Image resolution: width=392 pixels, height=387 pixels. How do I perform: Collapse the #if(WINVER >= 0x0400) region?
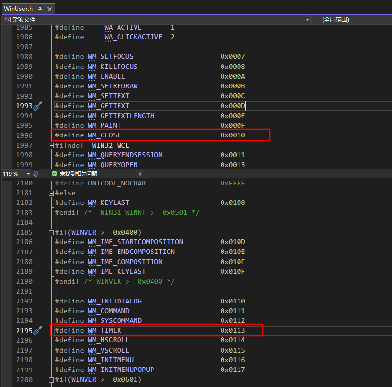click(51, 232)
